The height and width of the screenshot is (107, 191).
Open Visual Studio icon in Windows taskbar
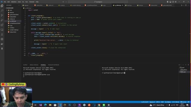[41, 105]
